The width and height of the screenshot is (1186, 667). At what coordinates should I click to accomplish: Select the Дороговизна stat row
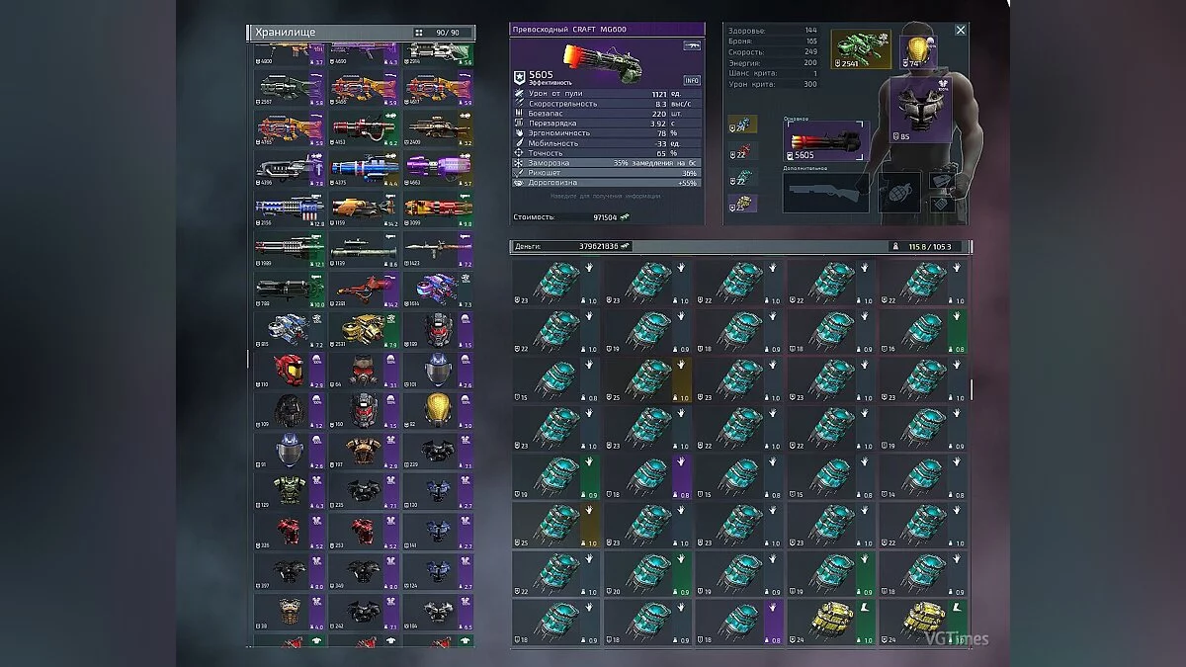tap(606, 183)
